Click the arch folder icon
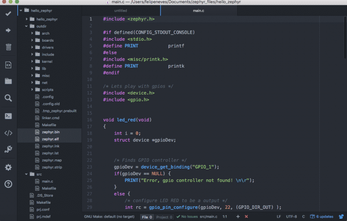The height and width of the screenshot is (221, 347). point(38,33)
